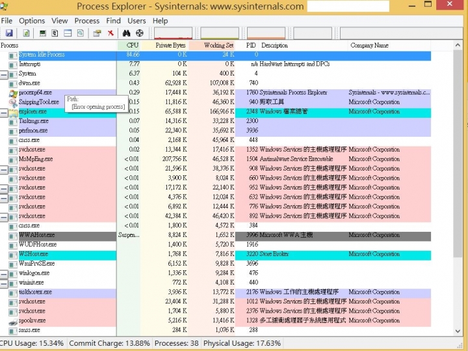
Task: Collapse the explorer.exe tree node
Action: (x=4, y=113)
